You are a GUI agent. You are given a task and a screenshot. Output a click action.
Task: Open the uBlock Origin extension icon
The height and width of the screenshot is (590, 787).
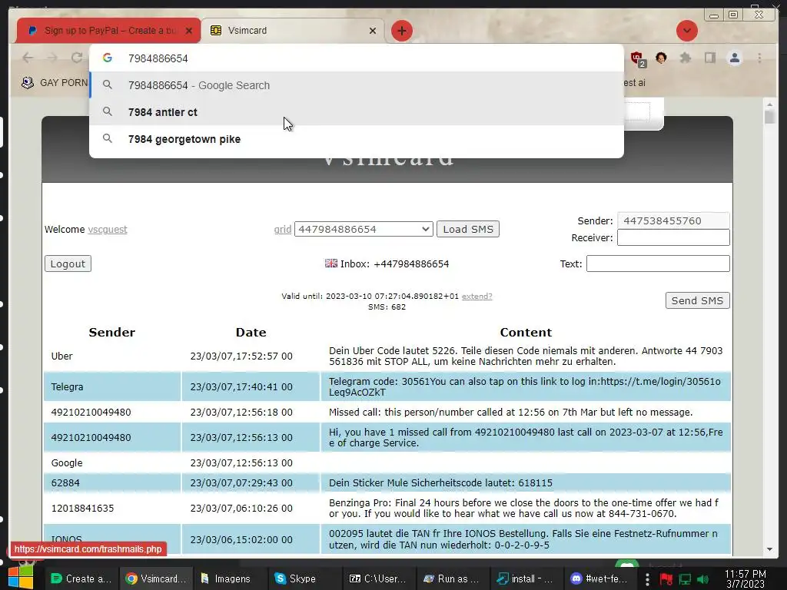[x=638, y=58]
